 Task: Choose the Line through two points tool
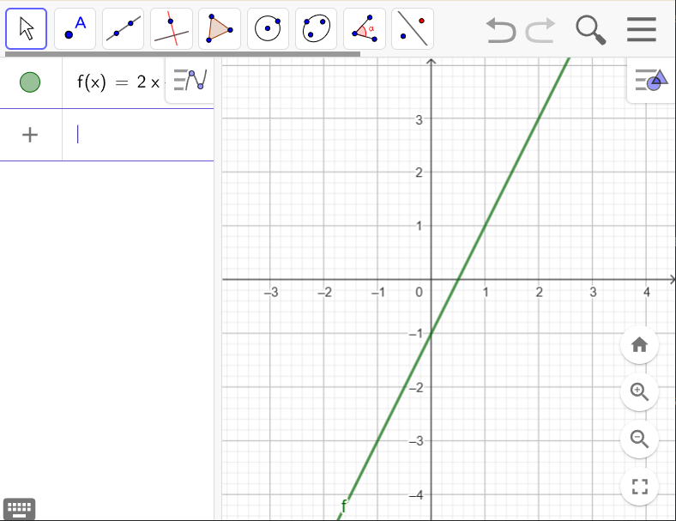(x=123, y=29)
